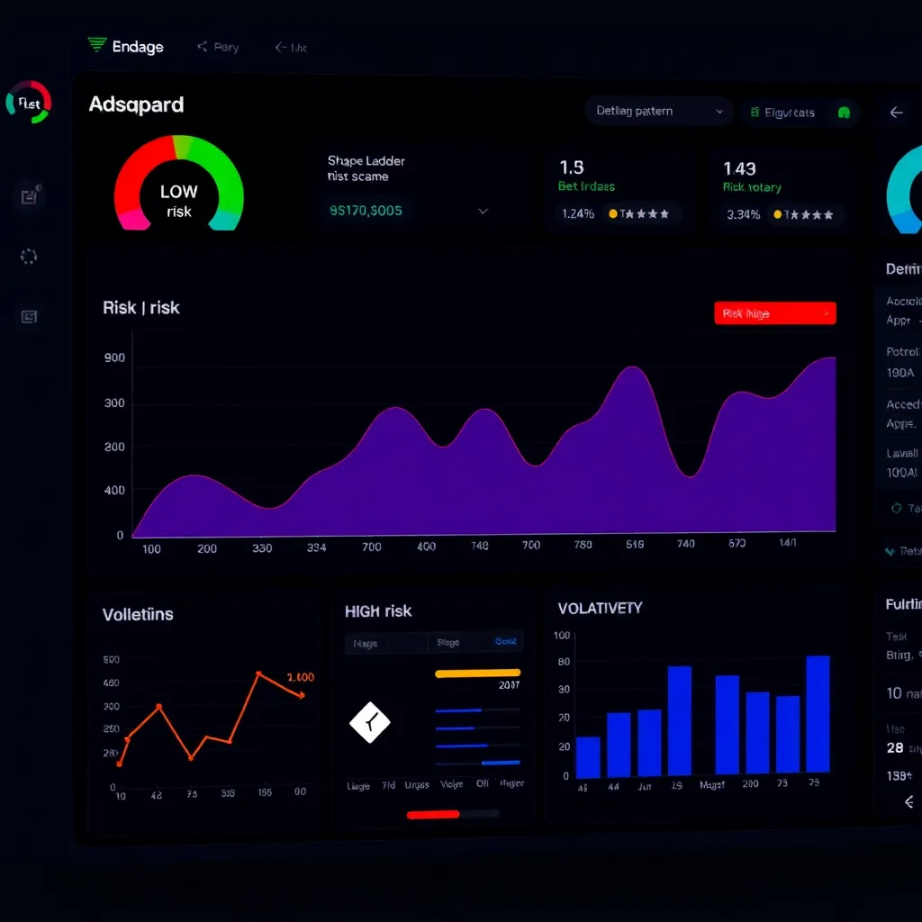Click the white diamond clock icon
Image resolution: width=922 pixels, height=922 pixels.
tap(370, 721)
